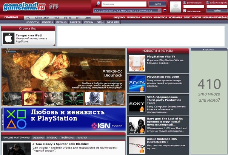
Task: Click the forgot-password question mark icon
Action: click(x=208, y=2)
